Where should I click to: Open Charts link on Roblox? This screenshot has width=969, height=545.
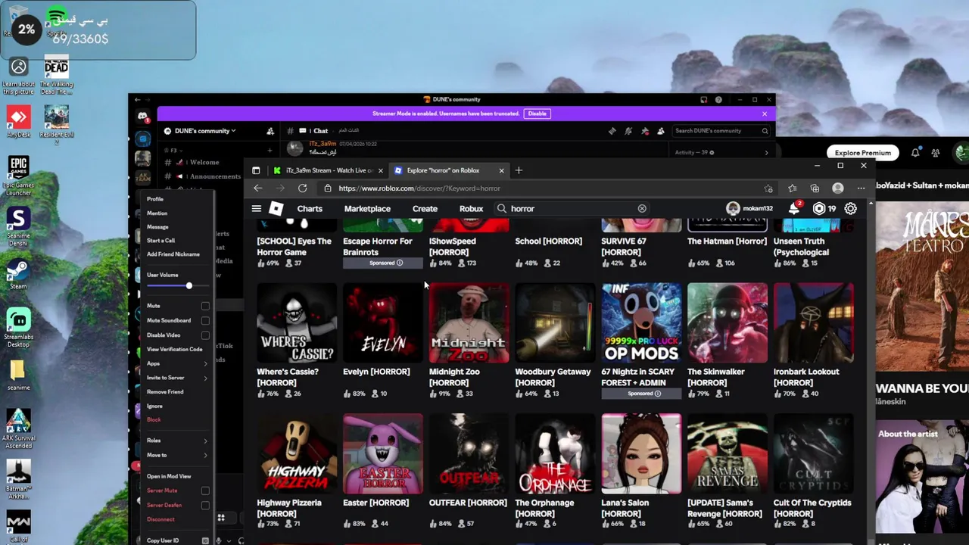point(310,209)
